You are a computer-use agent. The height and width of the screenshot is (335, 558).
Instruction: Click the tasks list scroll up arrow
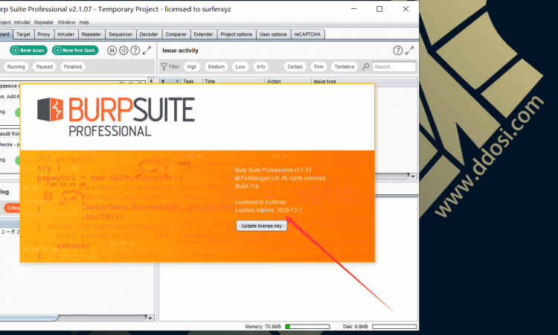coord(151,80)
